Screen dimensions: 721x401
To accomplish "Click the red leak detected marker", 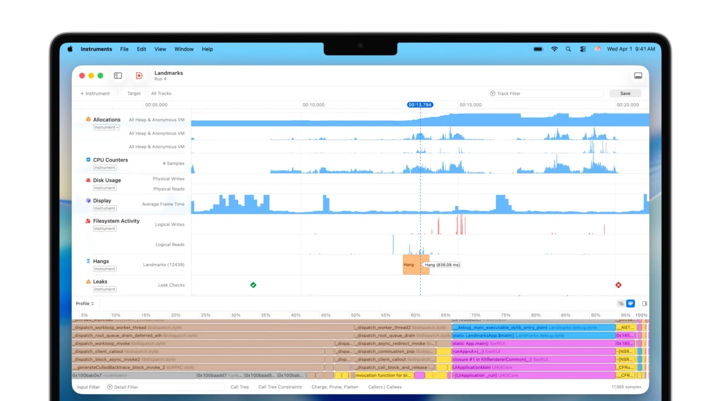I will tap(619, 285).
